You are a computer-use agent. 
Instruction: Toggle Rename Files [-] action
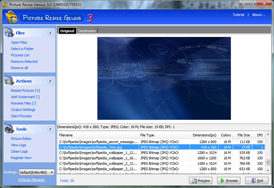[x=23, y=103]
